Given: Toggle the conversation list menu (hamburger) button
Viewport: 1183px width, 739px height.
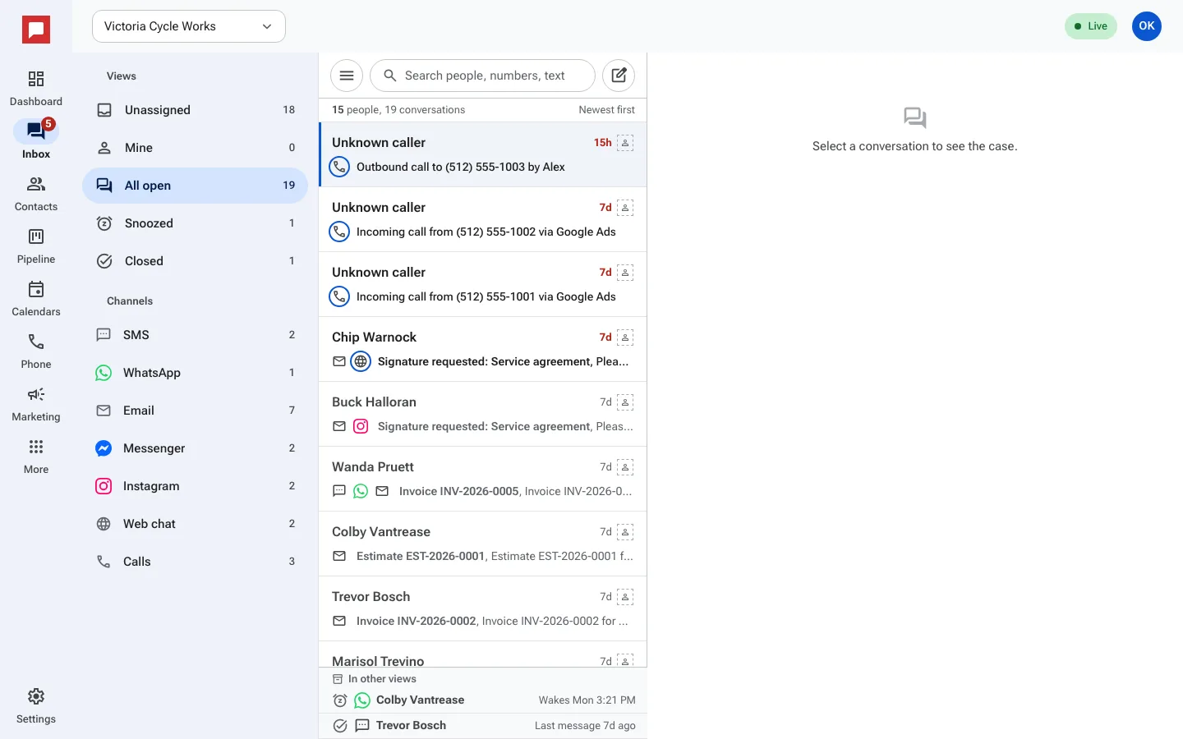Looking at the screenshot, I should pos(347,76).
